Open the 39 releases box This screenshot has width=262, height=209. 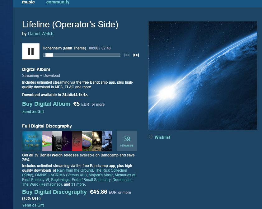point(127,141)
